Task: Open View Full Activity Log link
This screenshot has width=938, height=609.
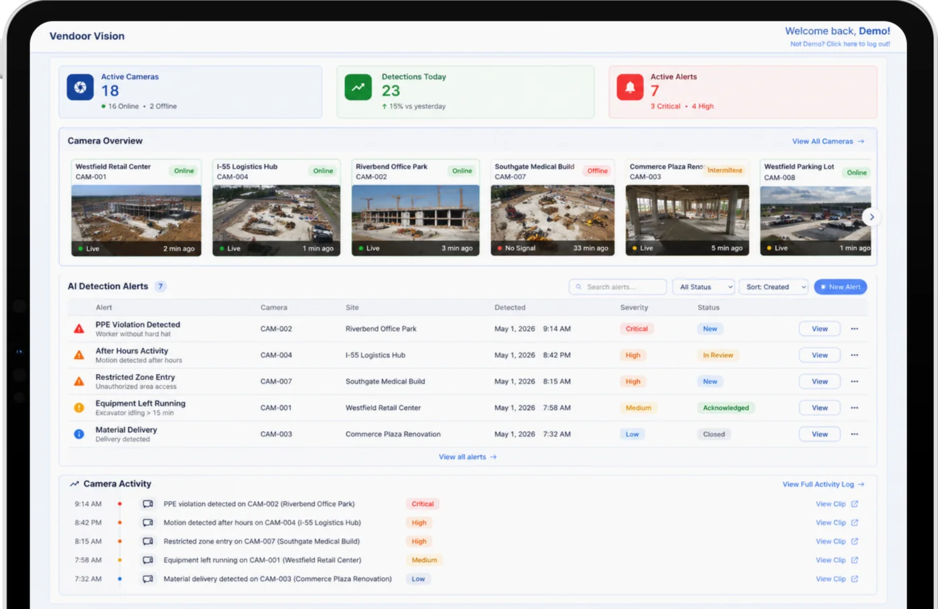Action: (x=823, y=485)
